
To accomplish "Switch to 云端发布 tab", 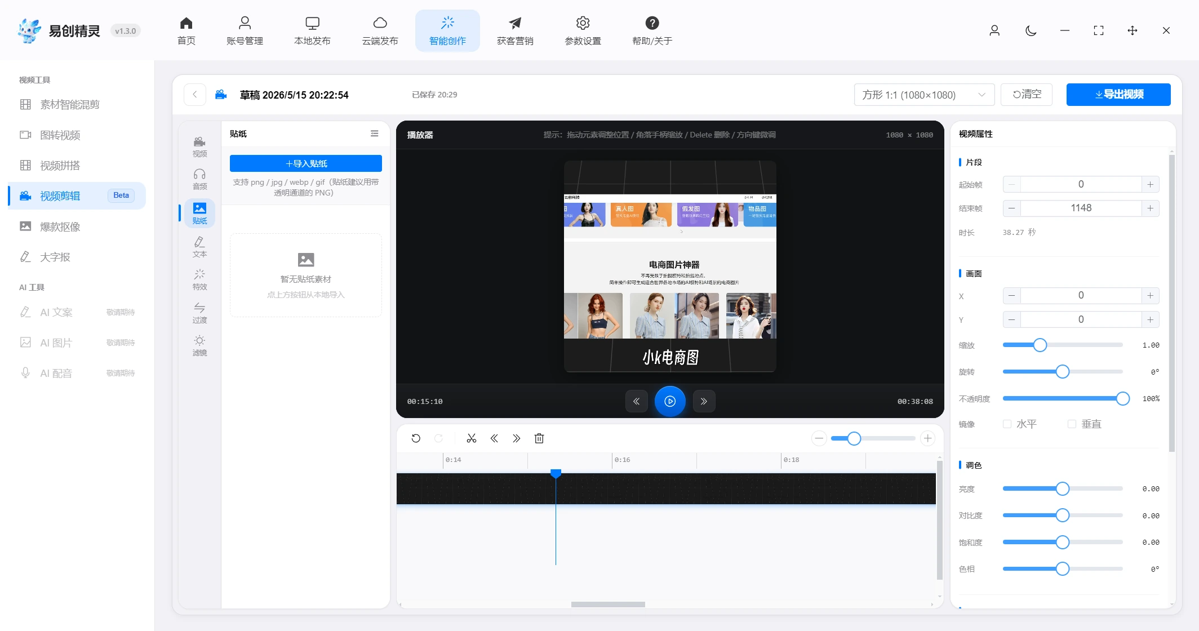I will click(380, 31).
